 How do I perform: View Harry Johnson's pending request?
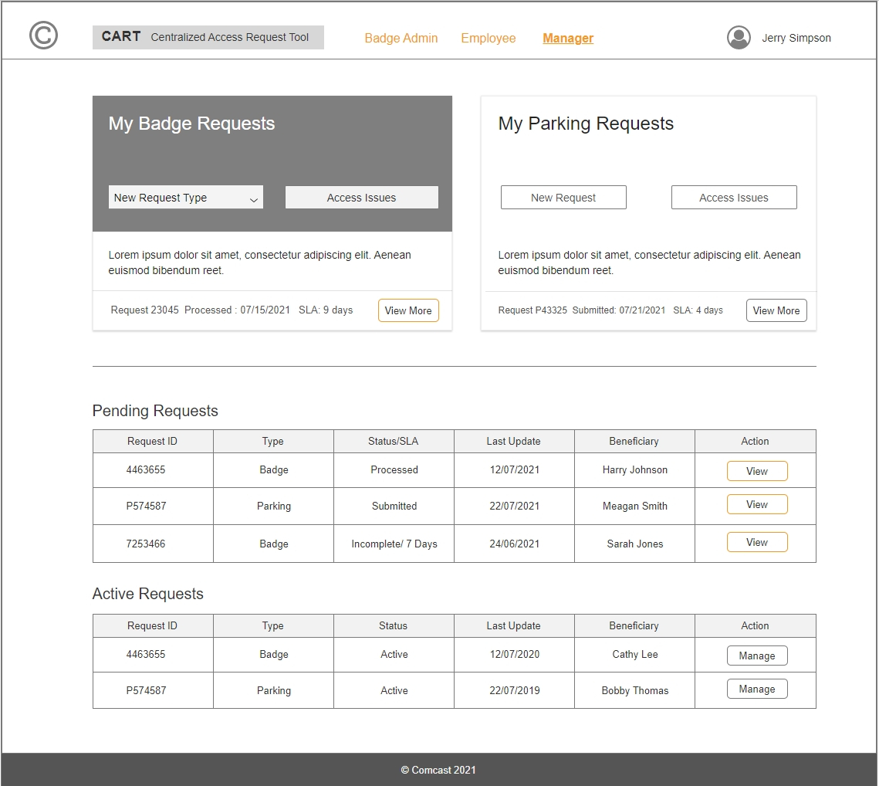pos(756,471)
